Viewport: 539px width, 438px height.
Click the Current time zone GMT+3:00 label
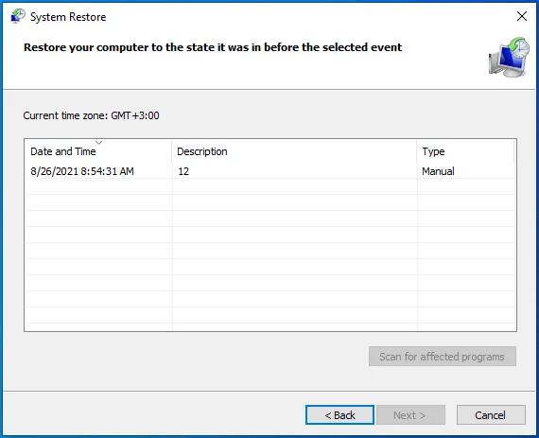91,115
